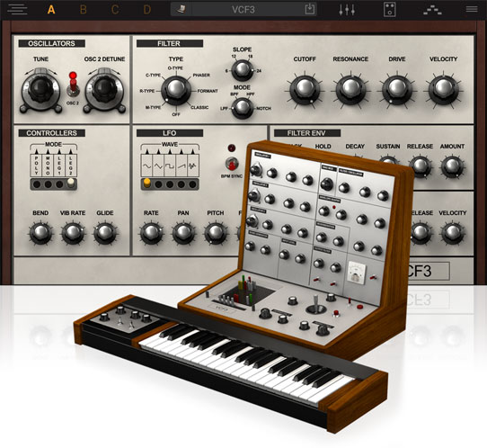Select preset slot D

point(146,10)
